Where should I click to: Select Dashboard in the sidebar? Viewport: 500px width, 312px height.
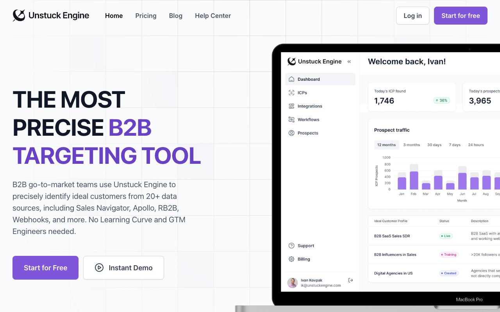tap(320, 79)
